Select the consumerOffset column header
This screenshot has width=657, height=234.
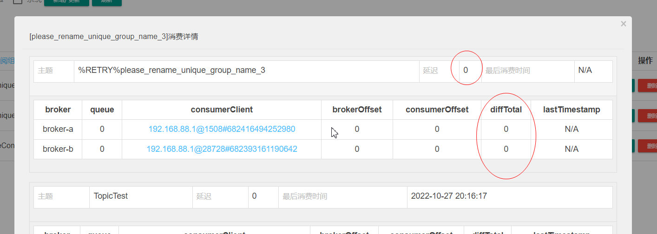coord(437,110)
